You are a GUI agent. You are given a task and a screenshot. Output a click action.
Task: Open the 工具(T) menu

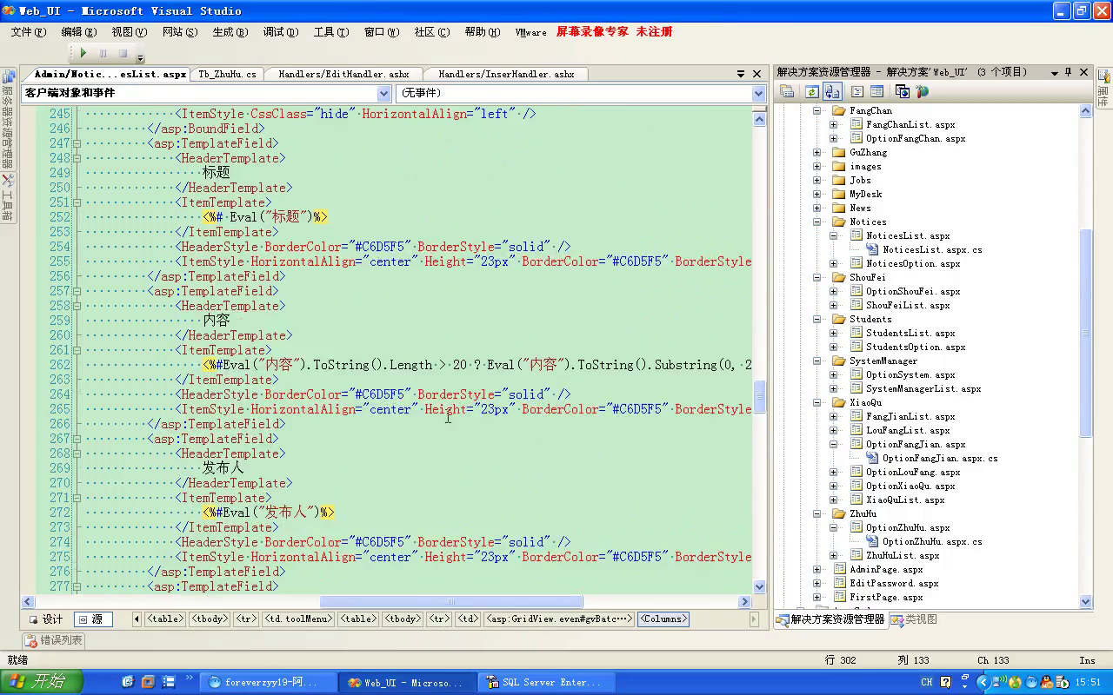331,31
